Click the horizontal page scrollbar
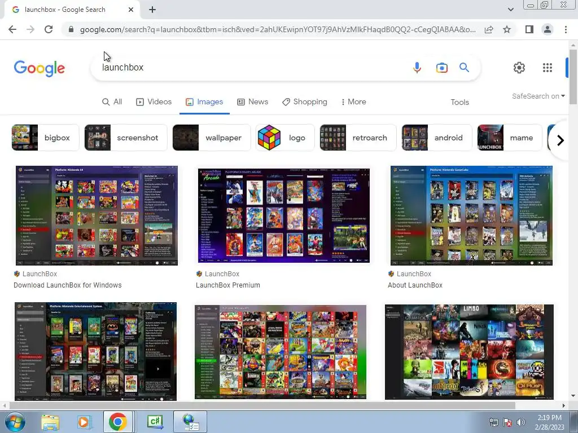Viewport: 578px width, 433px height. (x=262, y=405)
